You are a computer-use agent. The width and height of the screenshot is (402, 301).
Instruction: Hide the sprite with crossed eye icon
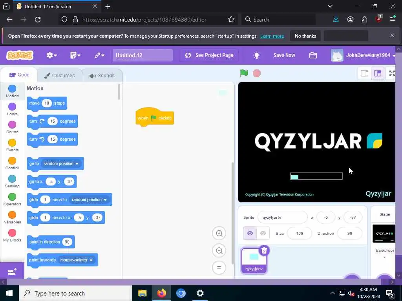pyautogui.click(x=263, y=233)
